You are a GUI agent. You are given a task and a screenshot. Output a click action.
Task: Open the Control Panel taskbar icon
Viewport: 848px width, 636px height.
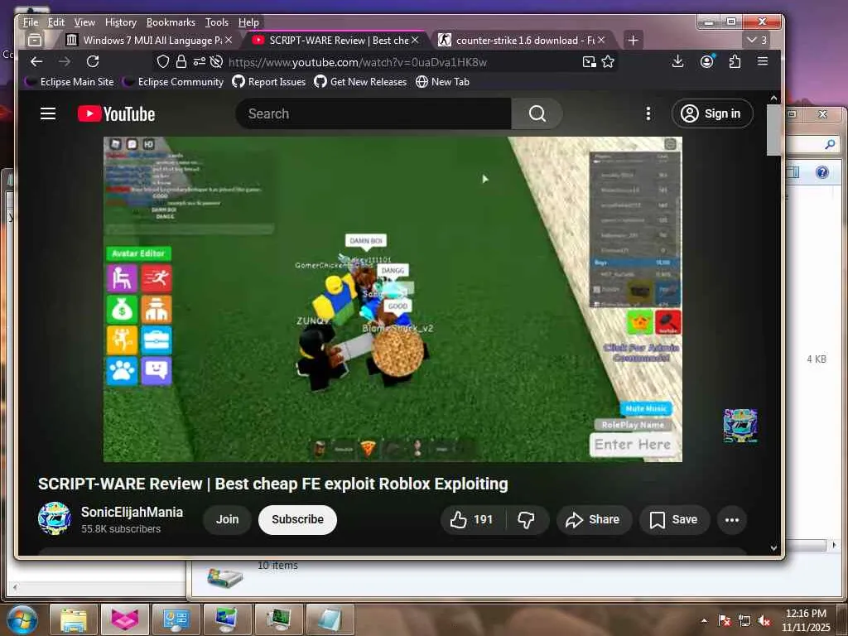click(x=176, y=619)
